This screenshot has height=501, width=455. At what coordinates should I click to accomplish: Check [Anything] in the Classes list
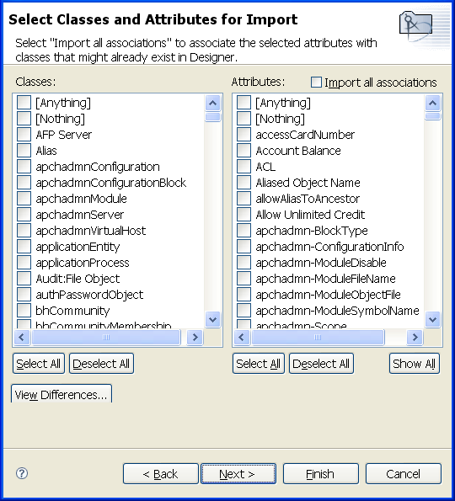tap(24, 103)
